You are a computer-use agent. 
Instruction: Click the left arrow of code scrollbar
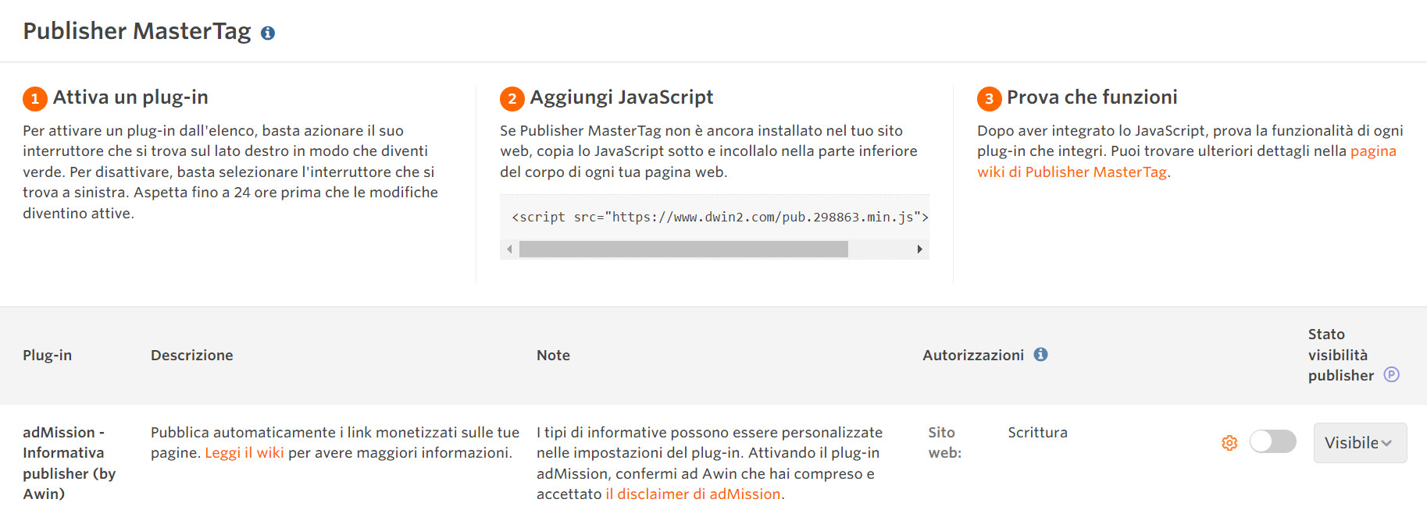[509, 250]
